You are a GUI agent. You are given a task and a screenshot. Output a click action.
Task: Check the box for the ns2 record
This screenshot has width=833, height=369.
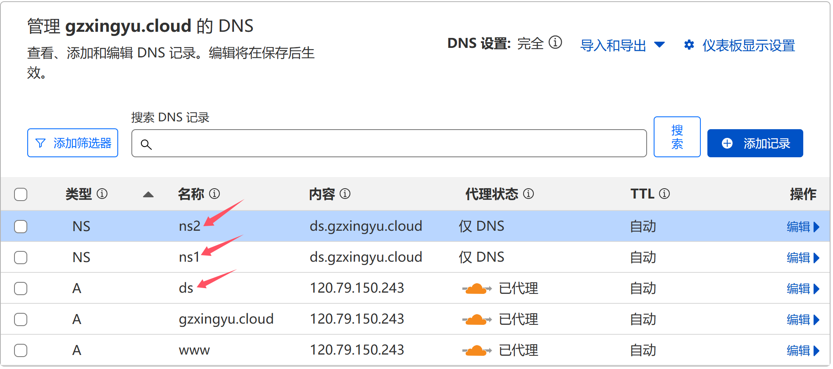[21, 227]
